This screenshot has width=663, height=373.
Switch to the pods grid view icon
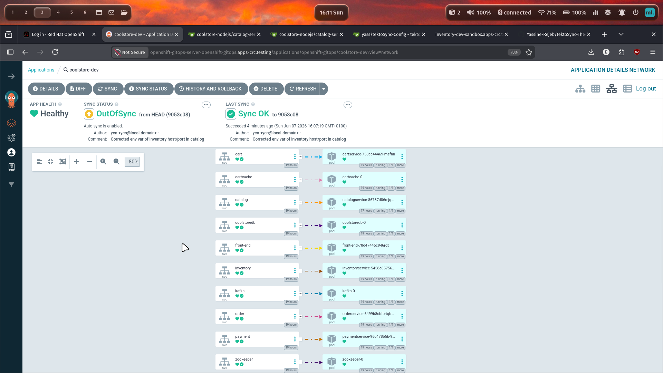(x=596, y=89)
